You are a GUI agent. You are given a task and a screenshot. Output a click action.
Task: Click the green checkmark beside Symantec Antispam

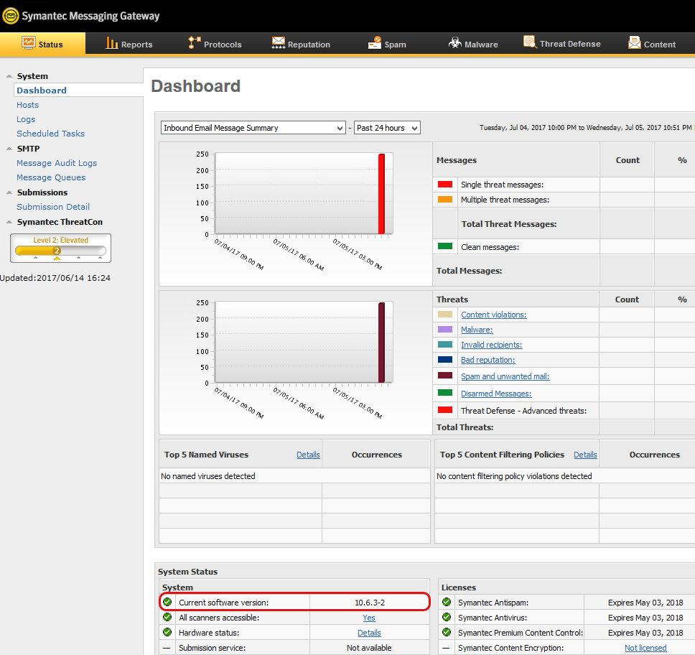pos(447,603)
